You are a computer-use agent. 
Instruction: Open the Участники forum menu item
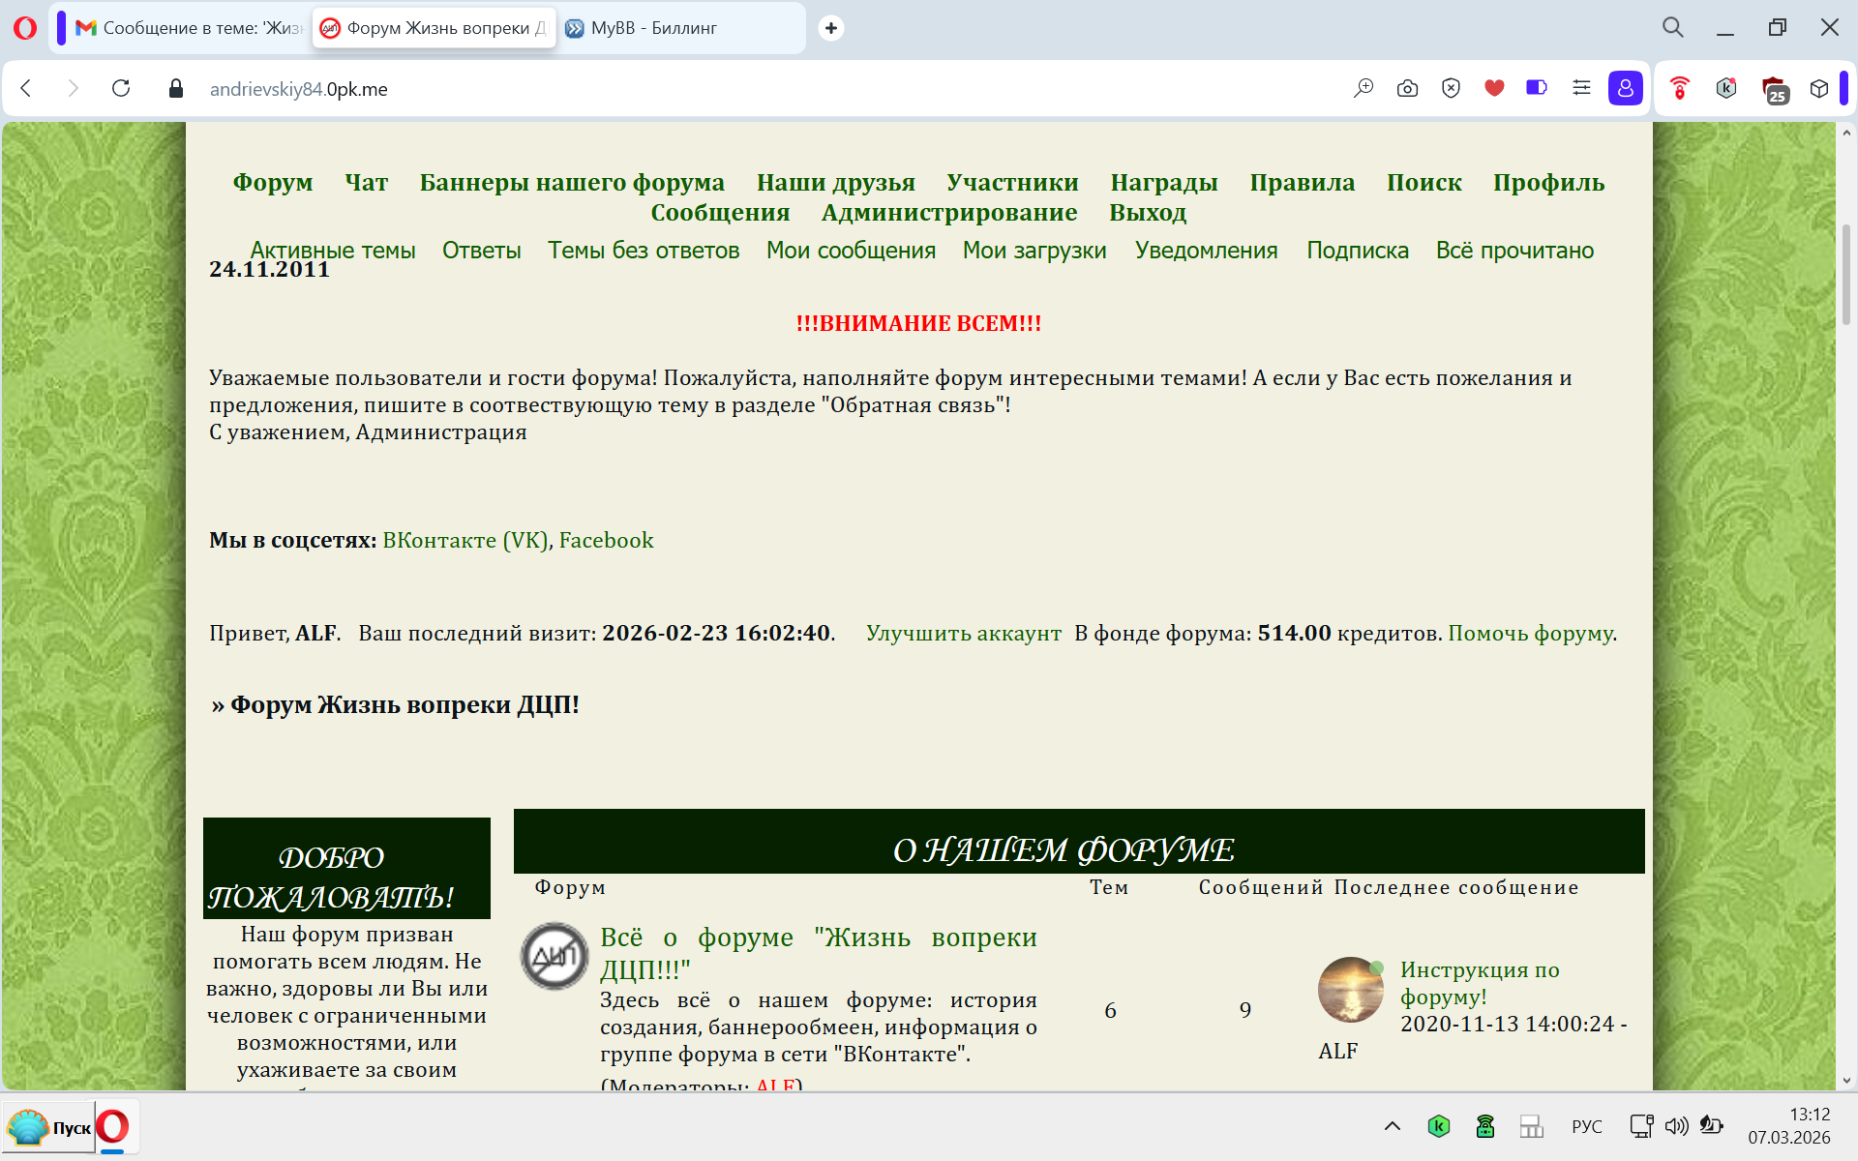click(x=1012, y=182)
